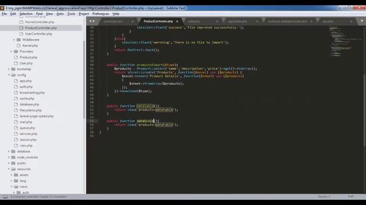Click the UserController.php file icon
Image resolution: width=366 pixels, height=205 pixels.
pos(21,34)
